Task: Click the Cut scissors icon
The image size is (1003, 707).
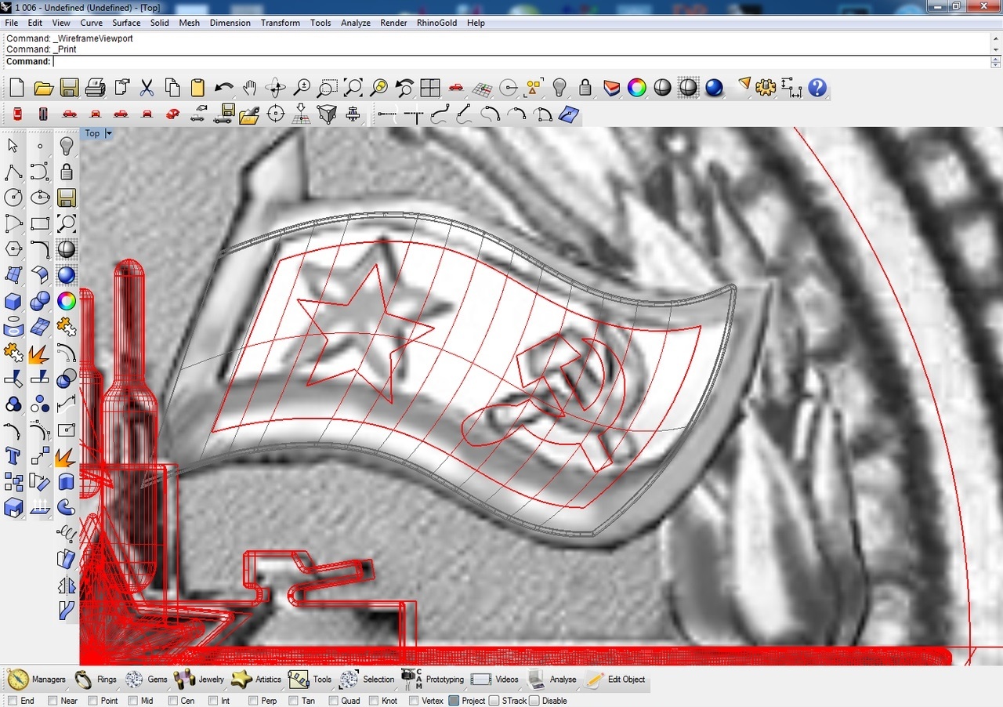Action: pos(147,88)
